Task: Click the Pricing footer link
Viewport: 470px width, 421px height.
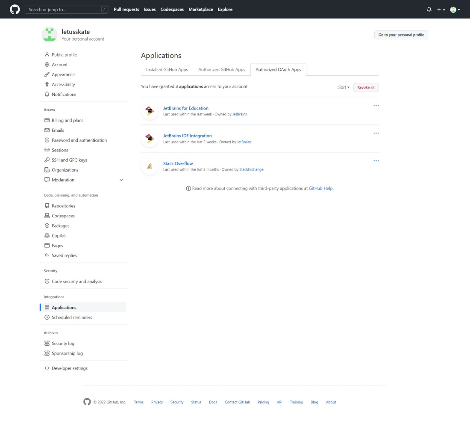Action: pyautogui.click(x=263, y=402)
